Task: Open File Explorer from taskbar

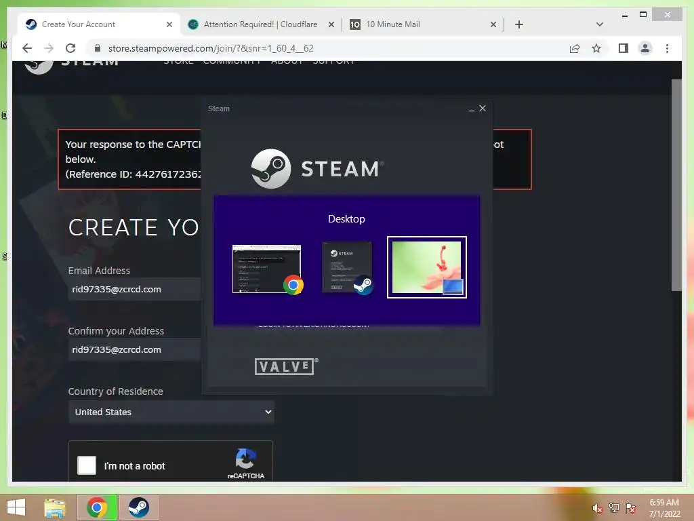Action: (x=55, y=507)
